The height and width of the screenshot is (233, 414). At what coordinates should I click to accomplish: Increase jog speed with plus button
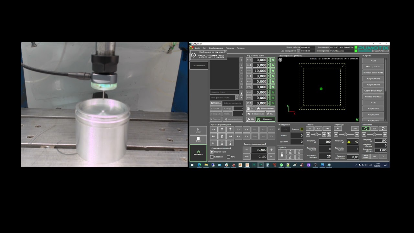[x=271, y=150]
